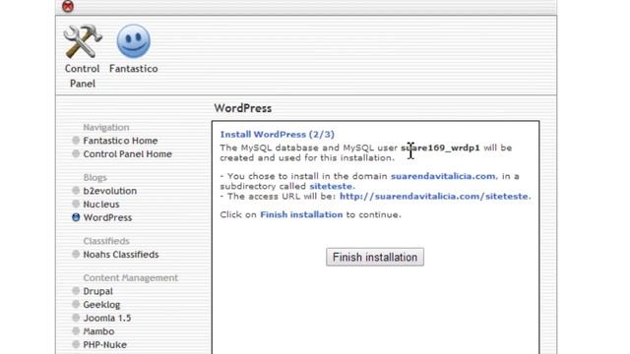The image size is (630, 354).
Task: Click the Fantastico label under the smiley
Action: point(134,69)
